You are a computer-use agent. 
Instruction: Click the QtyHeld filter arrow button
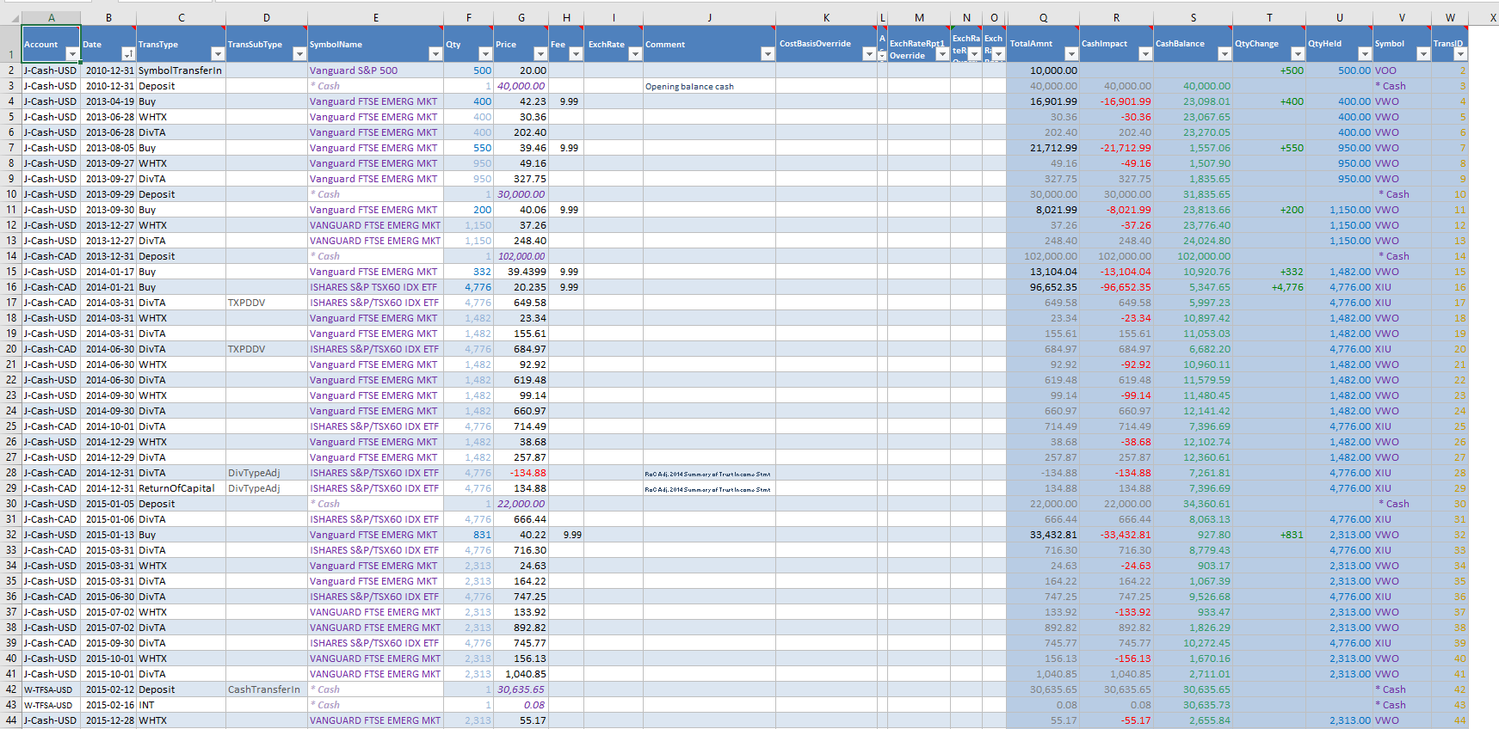click(1364, 54)
